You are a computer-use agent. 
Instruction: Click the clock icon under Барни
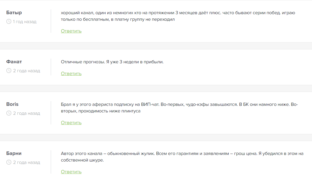pos(9,162)
